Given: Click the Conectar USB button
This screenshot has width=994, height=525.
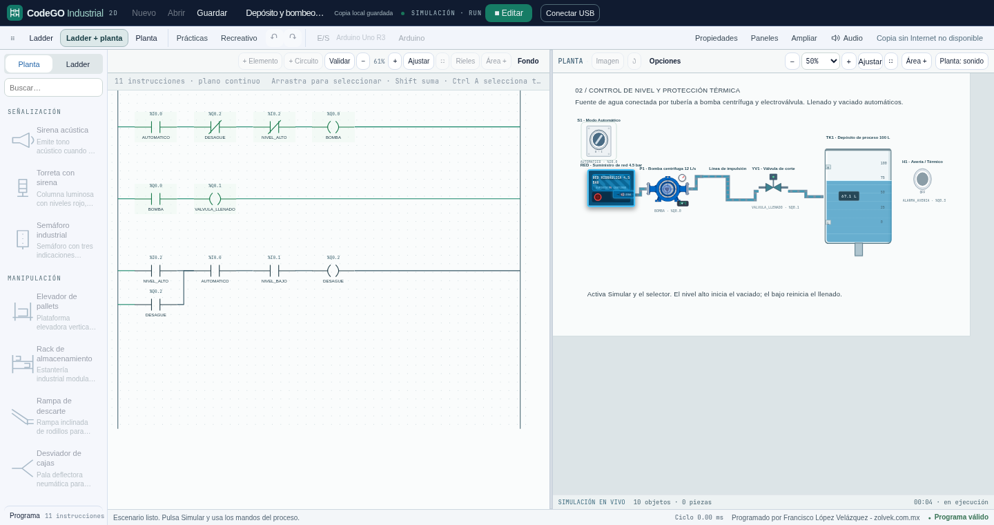Looking at the screenshot, I should [x=570, y=13].
